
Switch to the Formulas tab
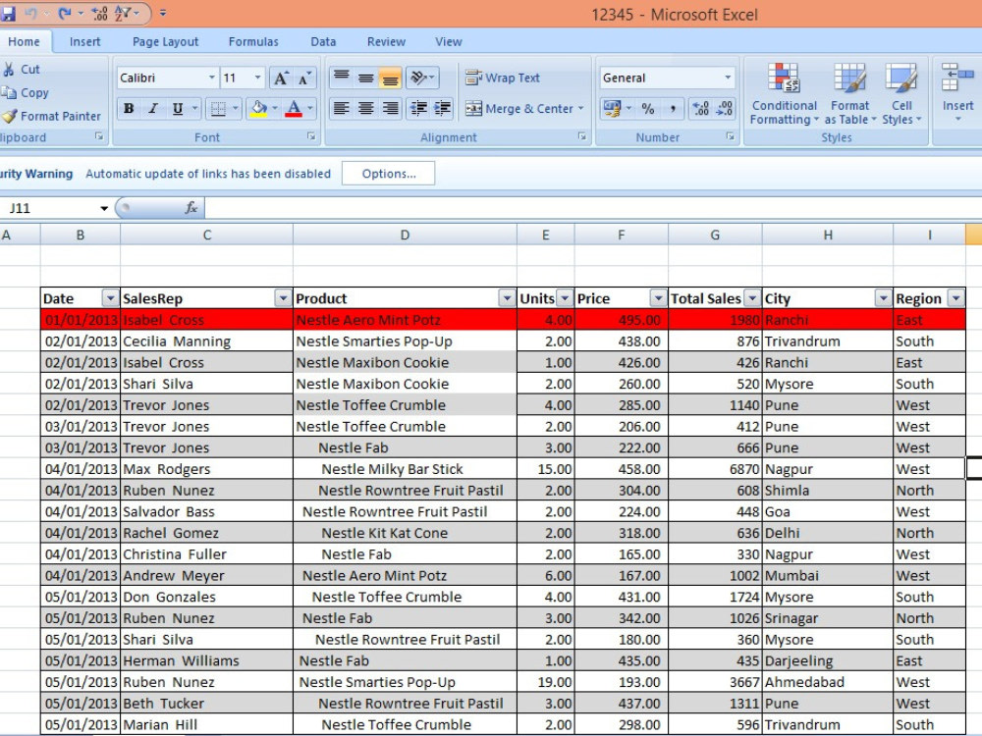253,41
